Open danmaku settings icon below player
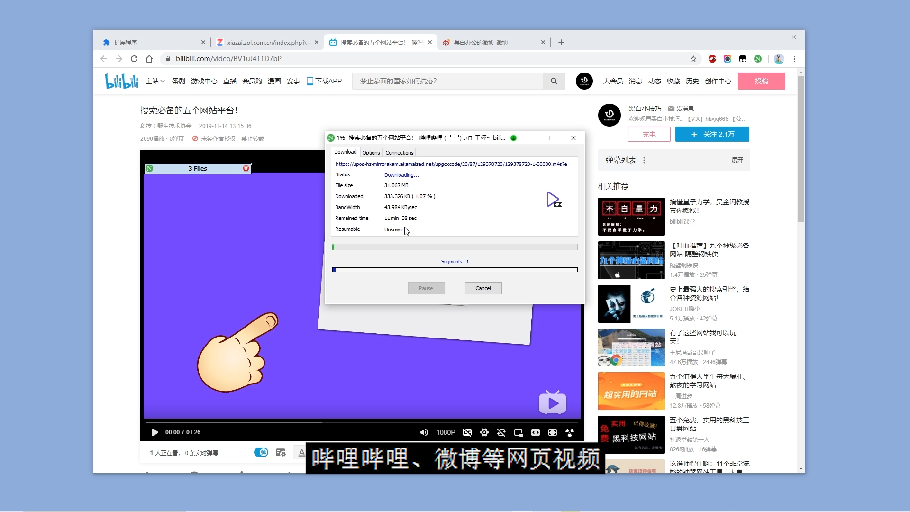910x512 pixels. point(281,453)
